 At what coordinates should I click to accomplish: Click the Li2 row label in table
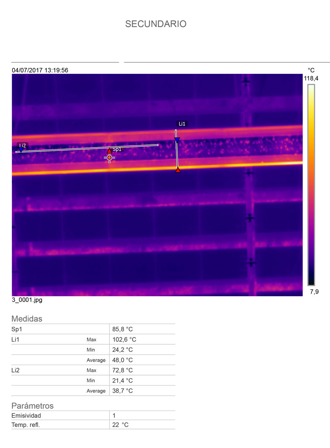point(16,370)
